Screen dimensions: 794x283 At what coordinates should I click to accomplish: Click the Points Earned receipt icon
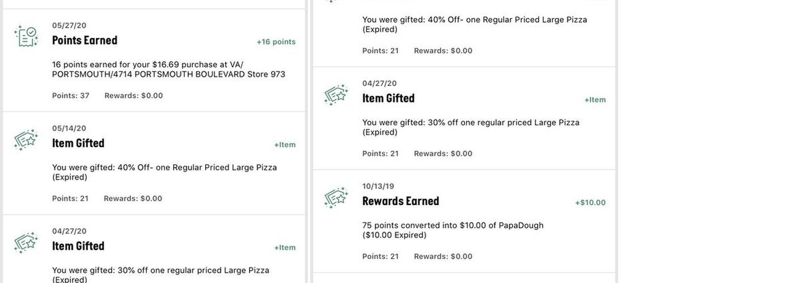pos(26,36)
